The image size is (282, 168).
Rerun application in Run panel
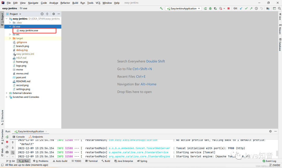(7, 137)
